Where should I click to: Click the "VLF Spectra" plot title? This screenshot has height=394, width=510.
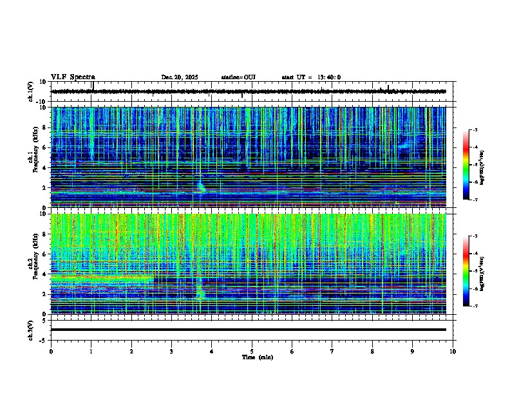73,77
